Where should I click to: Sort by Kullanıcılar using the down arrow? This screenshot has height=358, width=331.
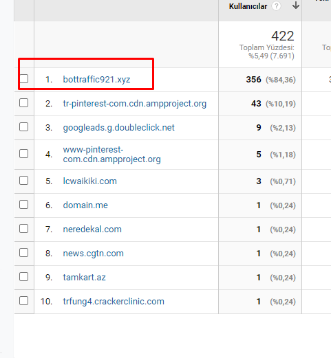point(296,5)
